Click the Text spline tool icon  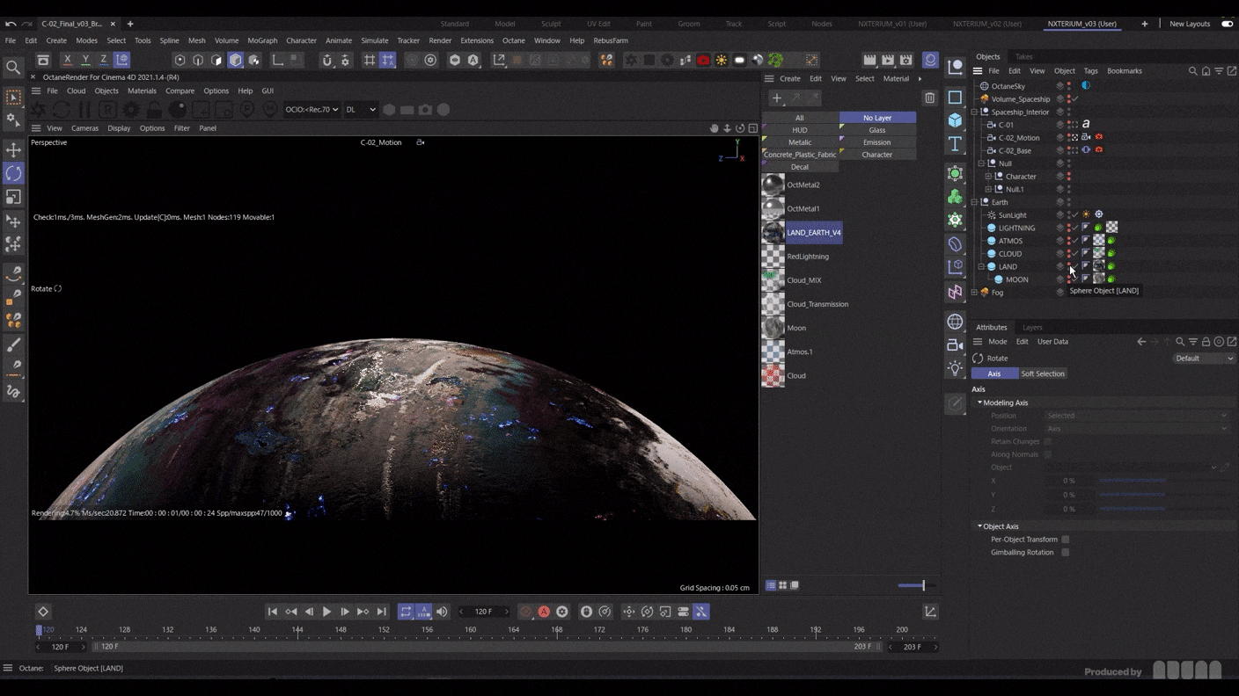(x=955, y=144)
